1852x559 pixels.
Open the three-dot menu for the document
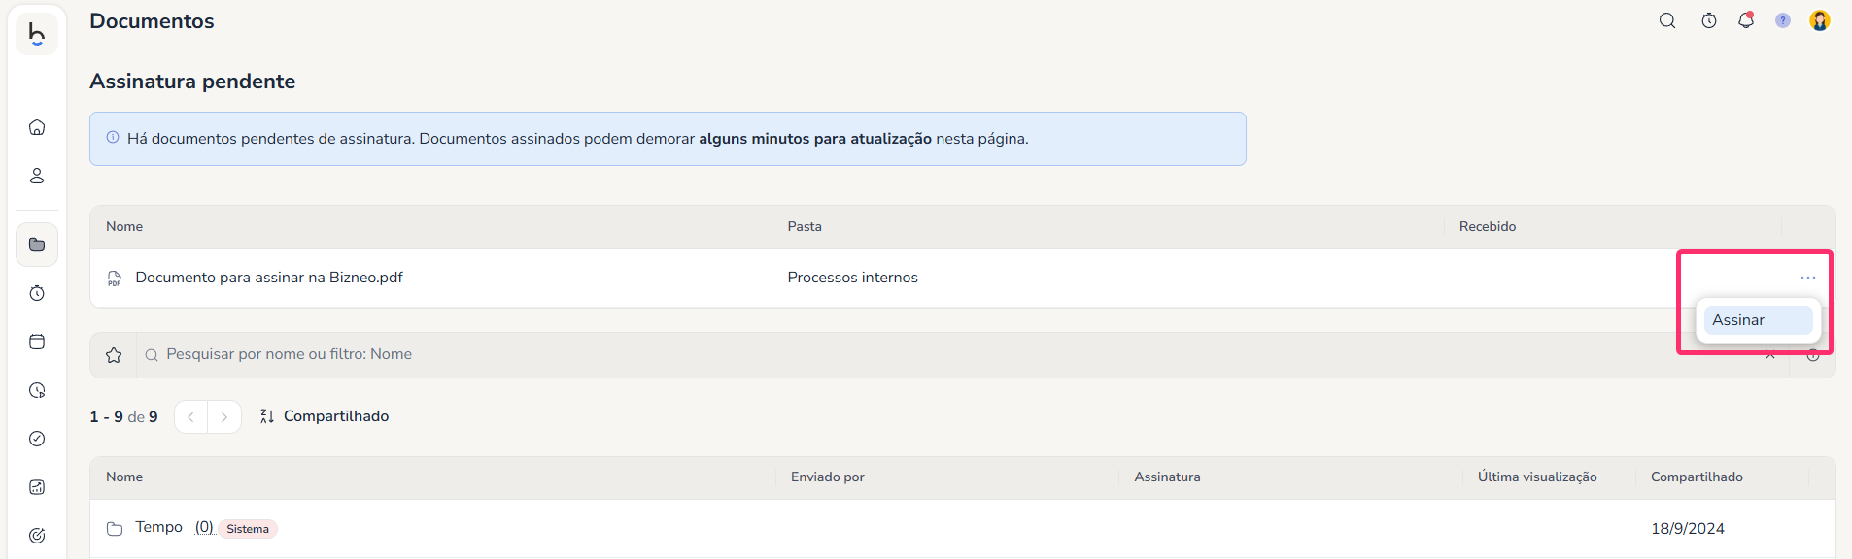[x=1807, y=278]
